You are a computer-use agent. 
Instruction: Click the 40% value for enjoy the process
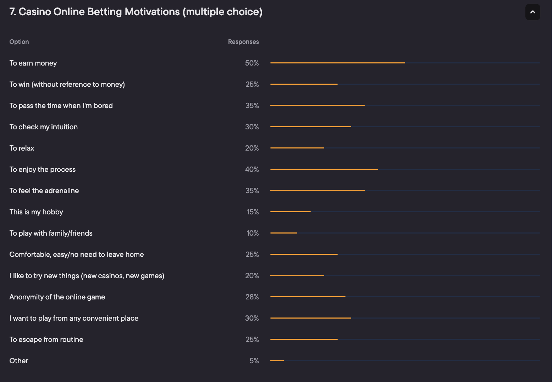click(252, 169)
